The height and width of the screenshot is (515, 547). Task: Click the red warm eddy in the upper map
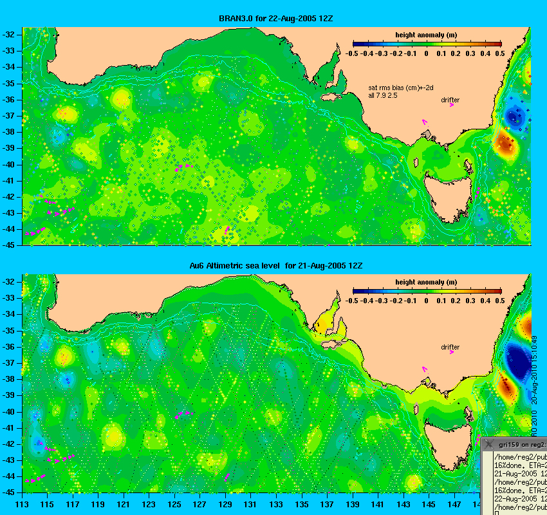tap(505, 144)
